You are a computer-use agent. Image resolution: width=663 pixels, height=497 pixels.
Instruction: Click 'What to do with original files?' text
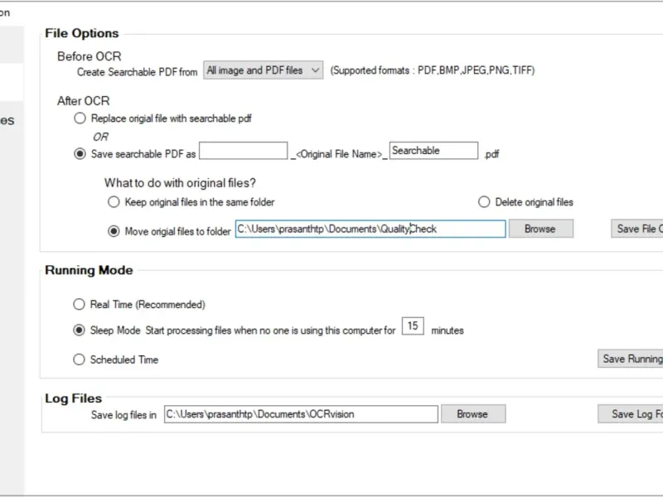(x=180, y=183)
